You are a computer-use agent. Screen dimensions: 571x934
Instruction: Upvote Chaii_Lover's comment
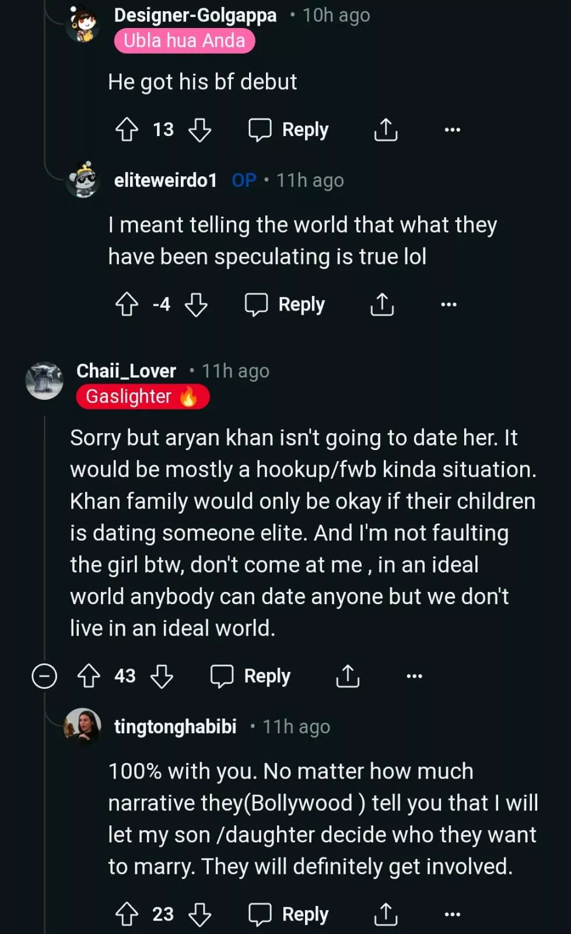(89, 676)
